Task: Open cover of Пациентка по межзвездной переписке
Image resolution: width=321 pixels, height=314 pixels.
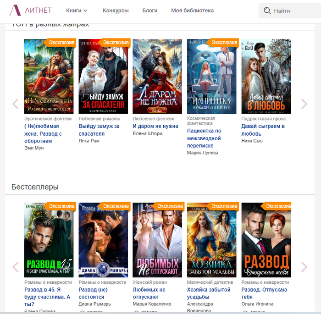Action: 212,77
